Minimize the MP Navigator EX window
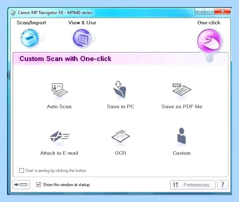This screenshot has width=239, height=202. (200, 11)
